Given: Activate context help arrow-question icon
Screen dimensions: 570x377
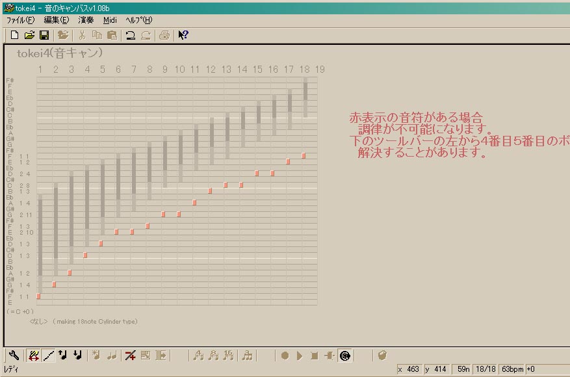Looking at the screenshot, I should tap(183, 35).
